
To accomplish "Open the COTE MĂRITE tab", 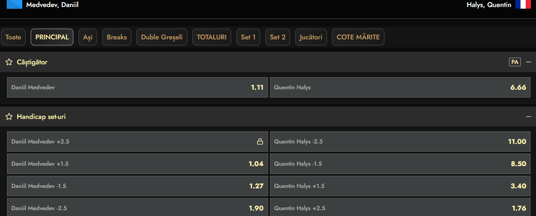I will (358, 37).
